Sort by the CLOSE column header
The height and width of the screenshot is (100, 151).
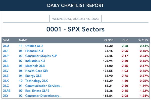[x=109, y=40]
